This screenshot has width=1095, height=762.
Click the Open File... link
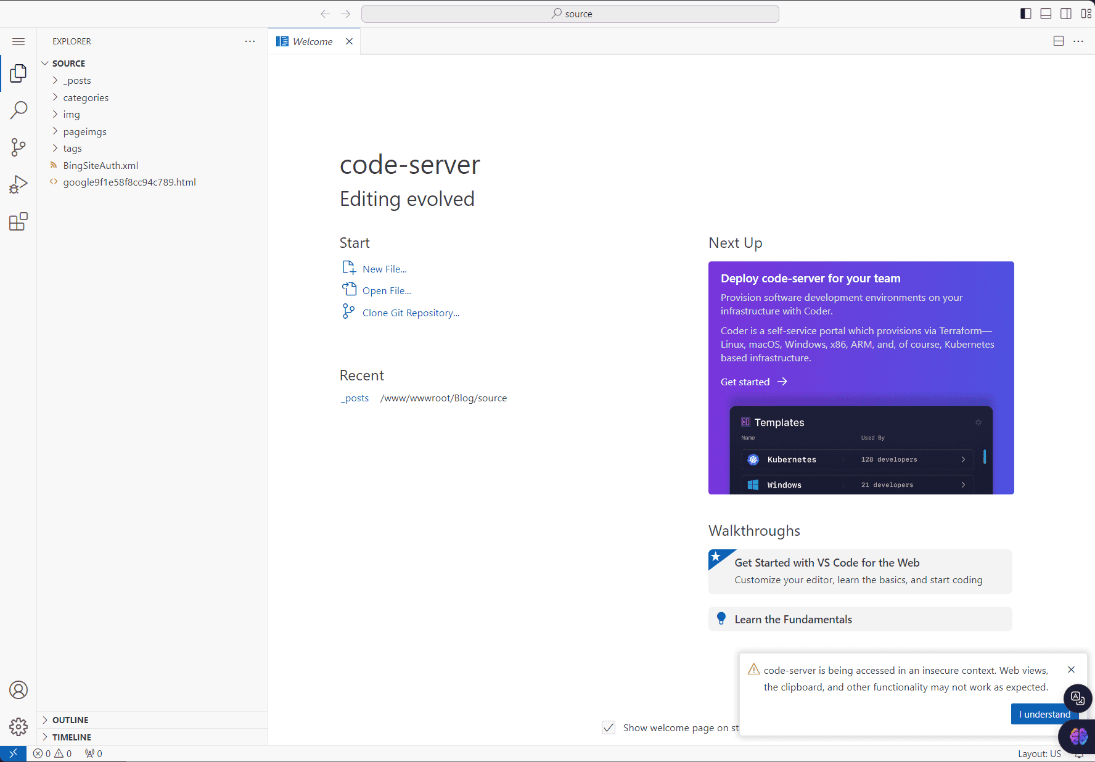click(387, 291)
